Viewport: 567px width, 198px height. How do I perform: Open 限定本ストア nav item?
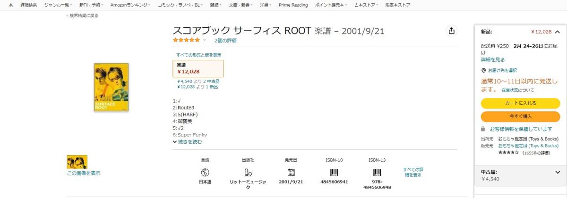[x=397, y=5]
